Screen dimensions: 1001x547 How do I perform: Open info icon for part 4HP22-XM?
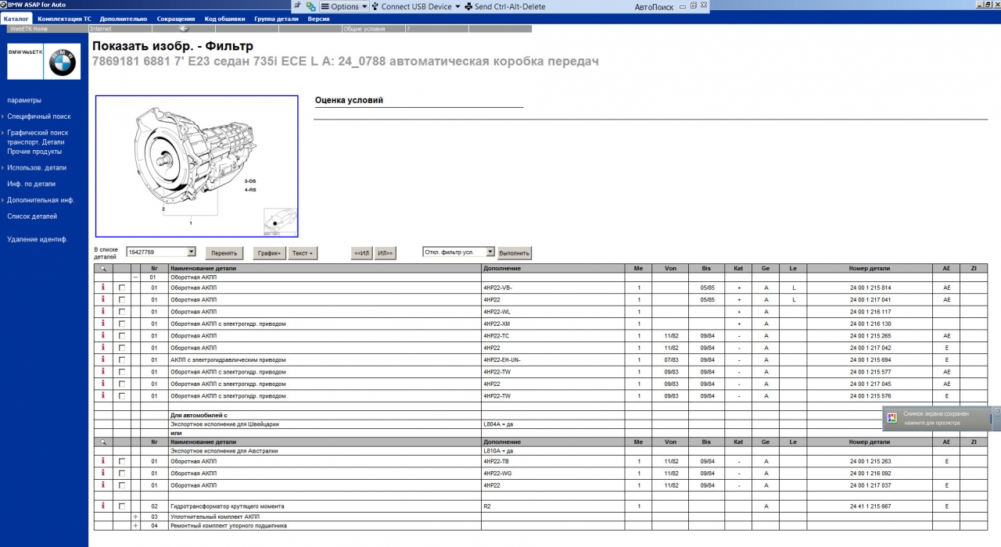coord(102,324)
